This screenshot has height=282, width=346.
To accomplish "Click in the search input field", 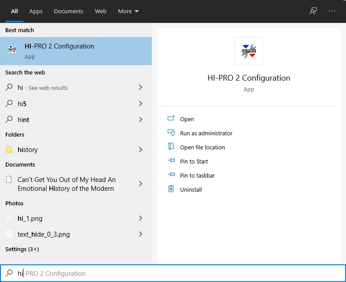I will (173, 273).
